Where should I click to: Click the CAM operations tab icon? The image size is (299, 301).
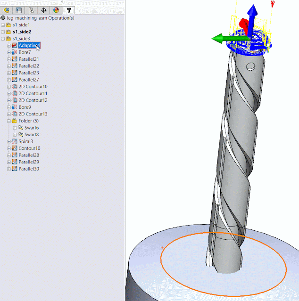(x=69, y=9)
